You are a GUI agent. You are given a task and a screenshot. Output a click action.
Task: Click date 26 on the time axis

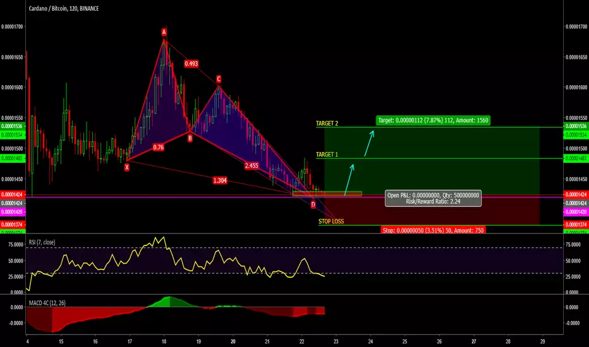coord(439,341)
